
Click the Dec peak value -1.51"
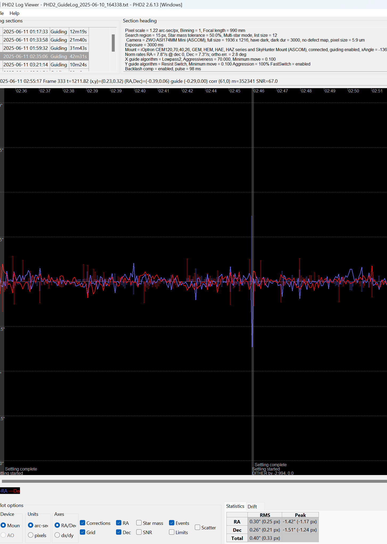pos(300,530)
